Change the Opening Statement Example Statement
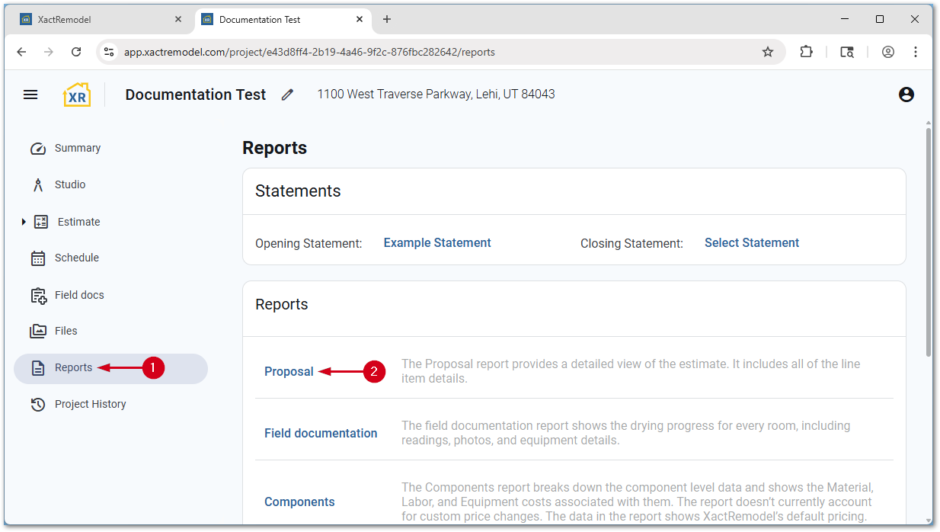Viewport: 940px width, 532px height. (437, 242)
